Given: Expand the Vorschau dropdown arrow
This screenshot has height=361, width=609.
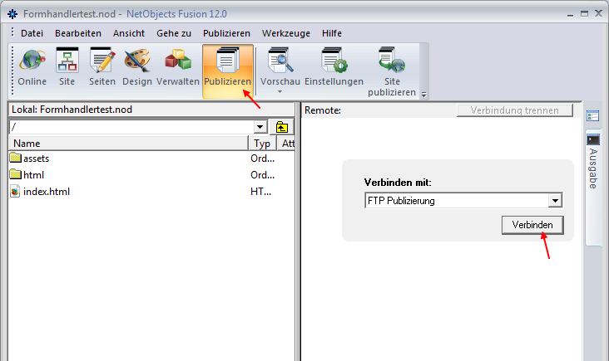Looking at the screenshot, I should coord(280,92).
